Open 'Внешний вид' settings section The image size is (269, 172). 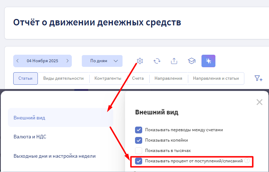point(61,118)
